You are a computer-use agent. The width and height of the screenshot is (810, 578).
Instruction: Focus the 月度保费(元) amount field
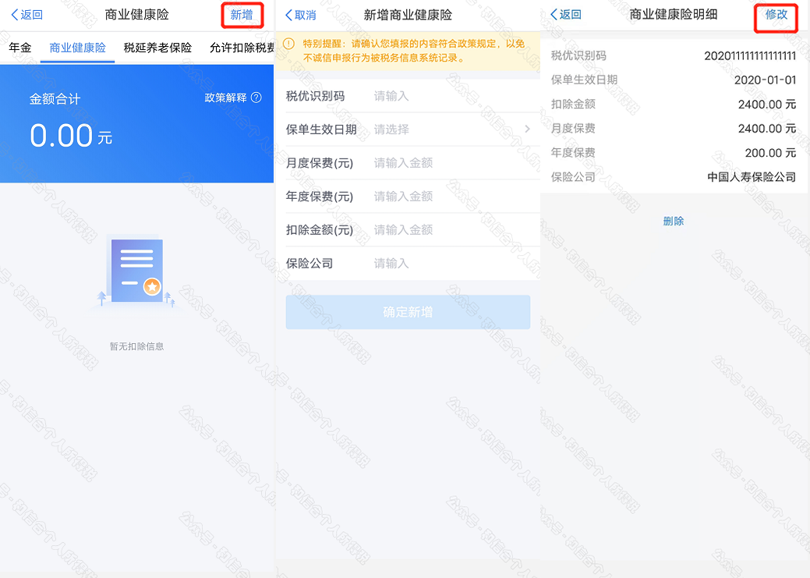click(x=408, y=163)
